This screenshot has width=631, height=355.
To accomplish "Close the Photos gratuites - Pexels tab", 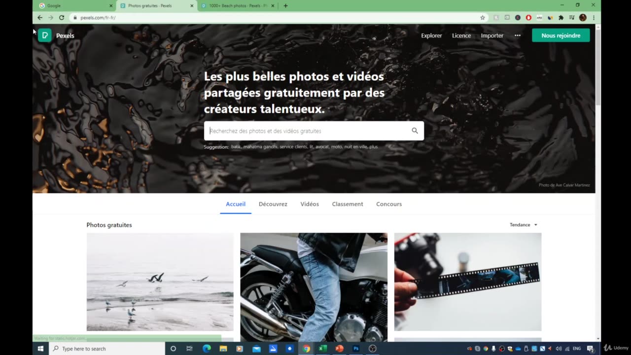I will pyautogui.click(x=192, y=6).
